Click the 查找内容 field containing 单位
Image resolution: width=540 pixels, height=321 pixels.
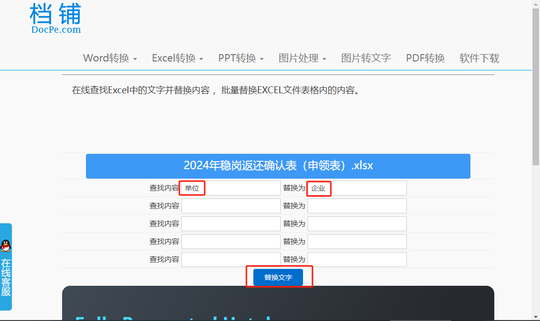pos(230,188)
